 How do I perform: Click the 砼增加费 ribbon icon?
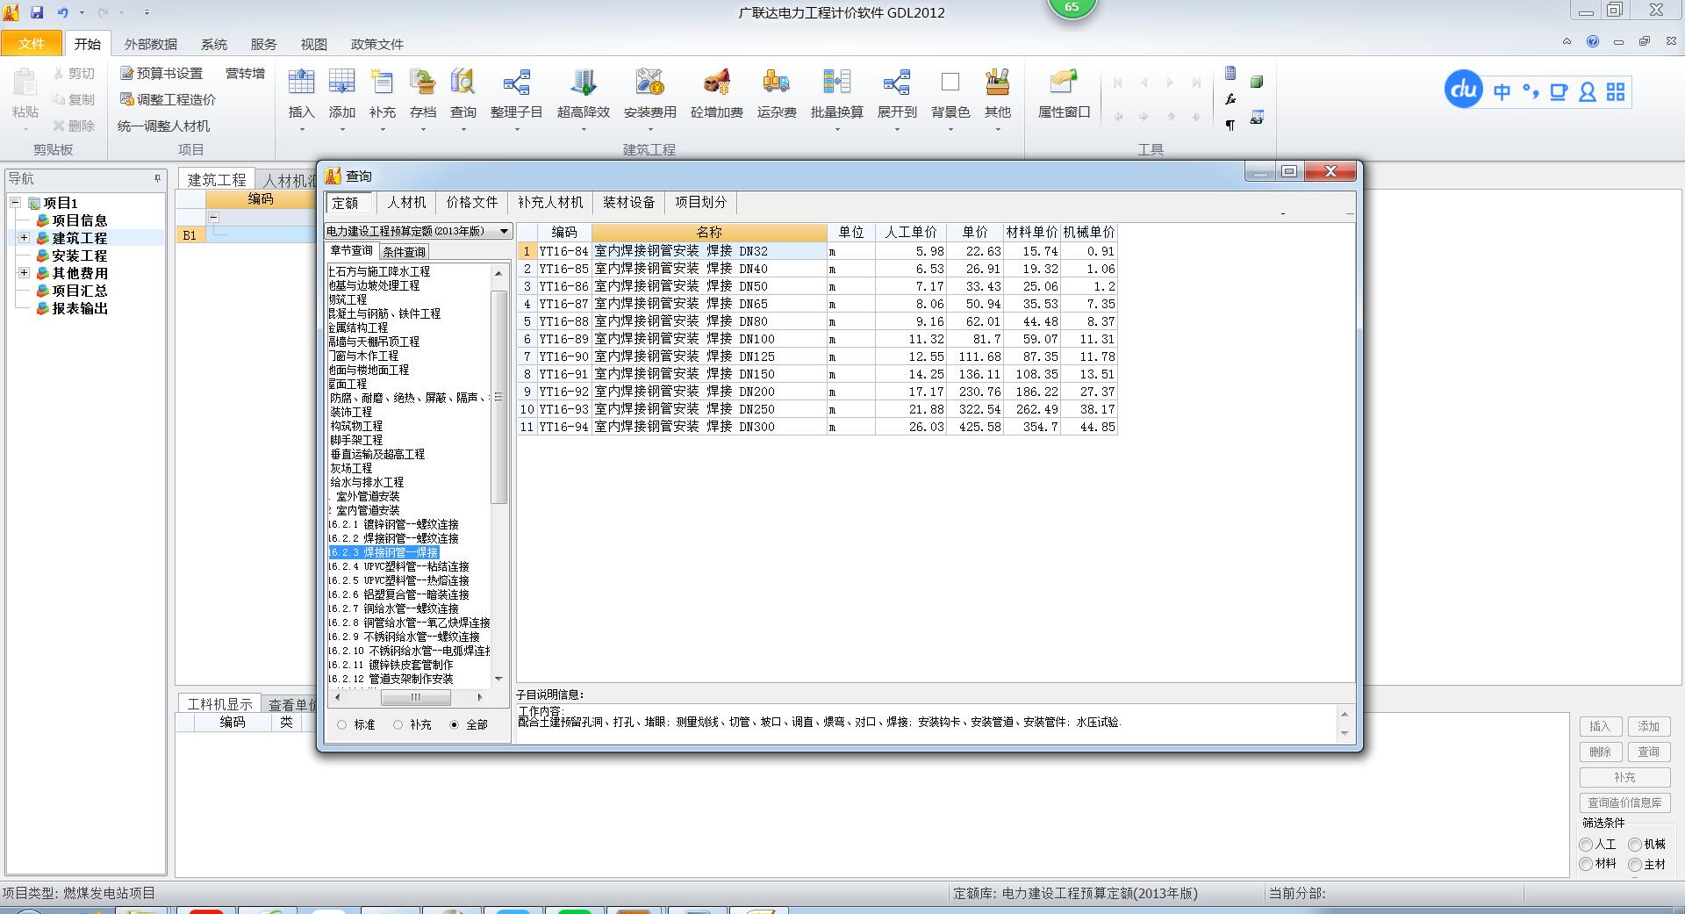tap(716, 83)
